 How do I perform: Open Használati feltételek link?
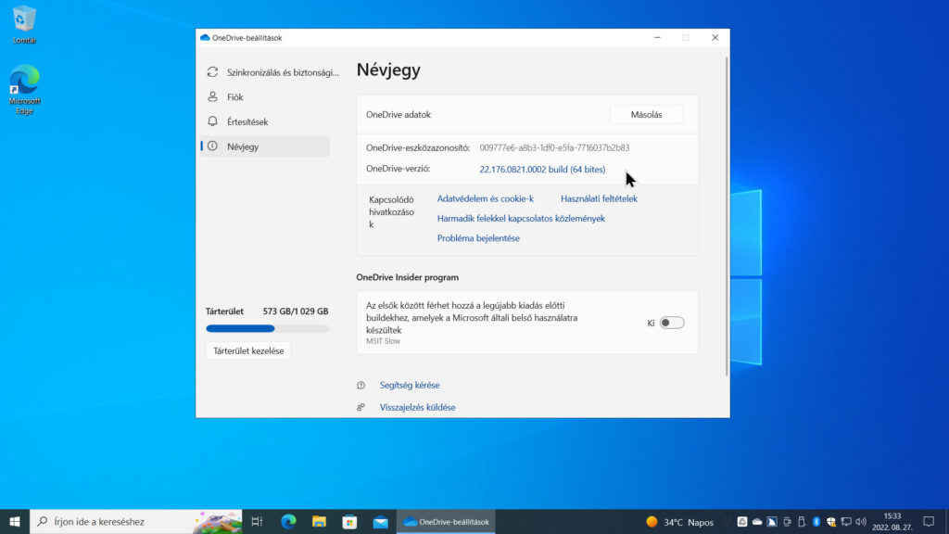(599, 198)
